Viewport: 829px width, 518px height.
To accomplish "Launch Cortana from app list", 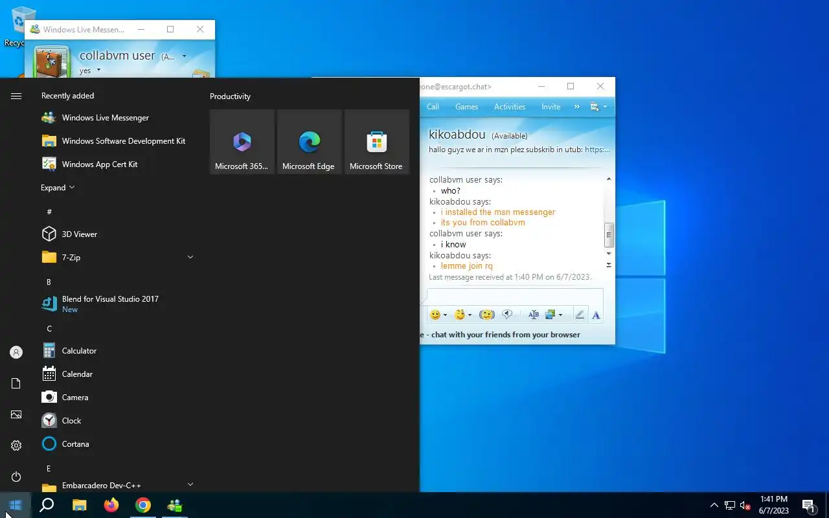I will tap(117, 444).
